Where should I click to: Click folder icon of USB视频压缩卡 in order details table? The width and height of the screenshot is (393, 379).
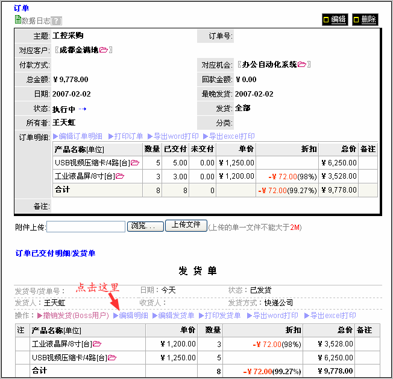click(x=135, y=162)
